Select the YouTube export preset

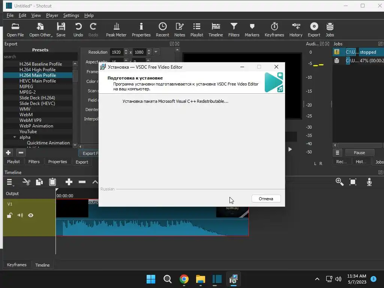point(28,132)
